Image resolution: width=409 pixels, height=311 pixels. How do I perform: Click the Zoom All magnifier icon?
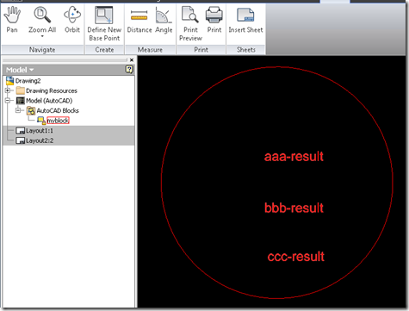(x=42, y=15)
